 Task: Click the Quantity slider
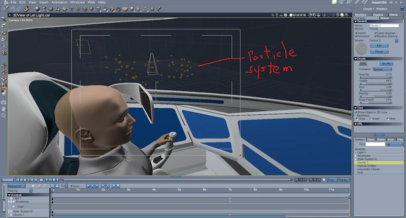click(x=376, y=77)
